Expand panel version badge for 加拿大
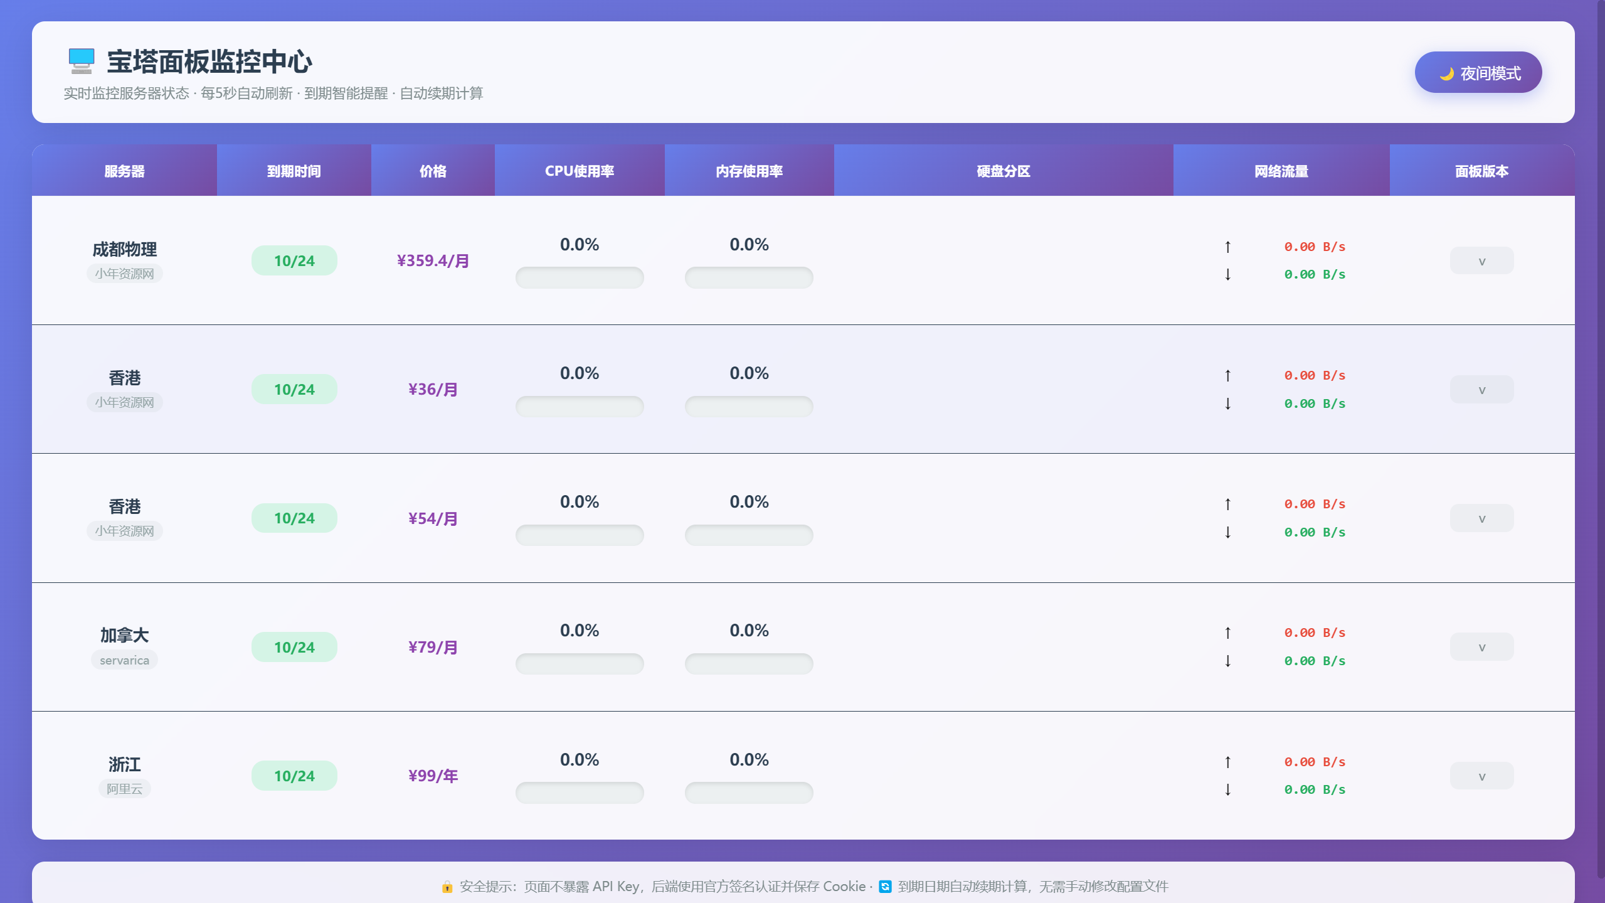This screenshot has height=903, width=1605. 1481,647
